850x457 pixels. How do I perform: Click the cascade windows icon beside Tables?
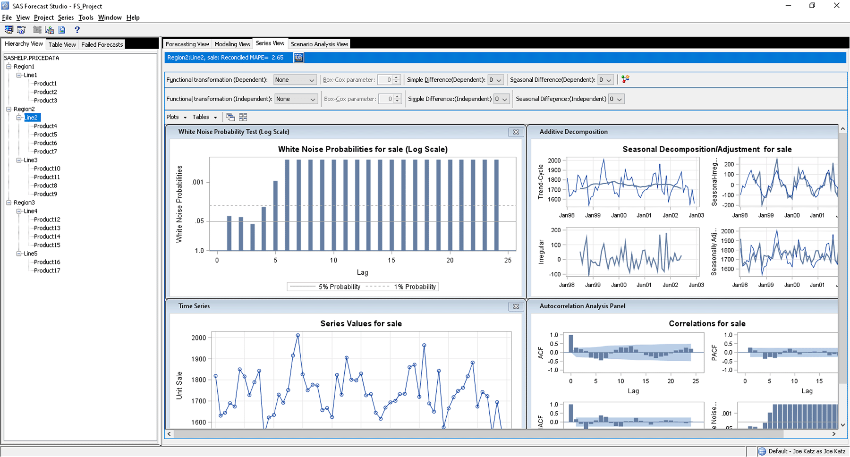pyautogui.click(x=230, y=117)
